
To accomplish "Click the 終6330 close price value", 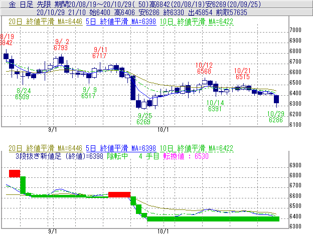I will tap(174, 13).
